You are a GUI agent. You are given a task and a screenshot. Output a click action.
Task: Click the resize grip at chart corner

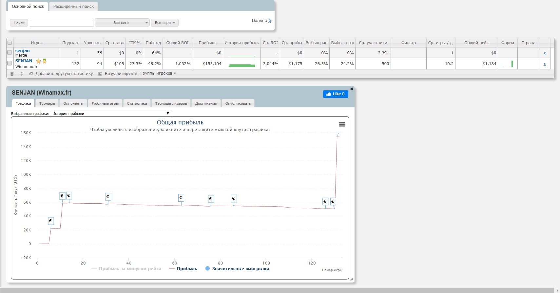point(351,279)
